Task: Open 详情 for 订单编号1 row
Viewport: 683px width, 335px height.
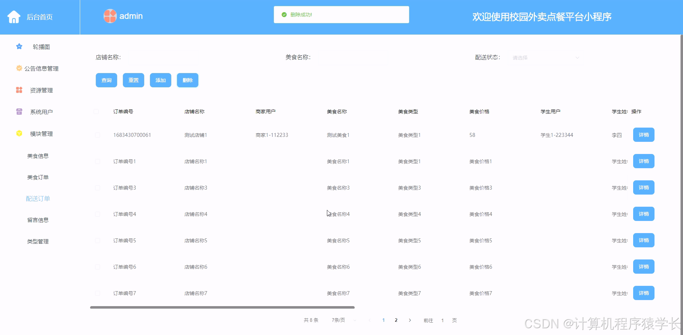Action: (x=644, y=161)
